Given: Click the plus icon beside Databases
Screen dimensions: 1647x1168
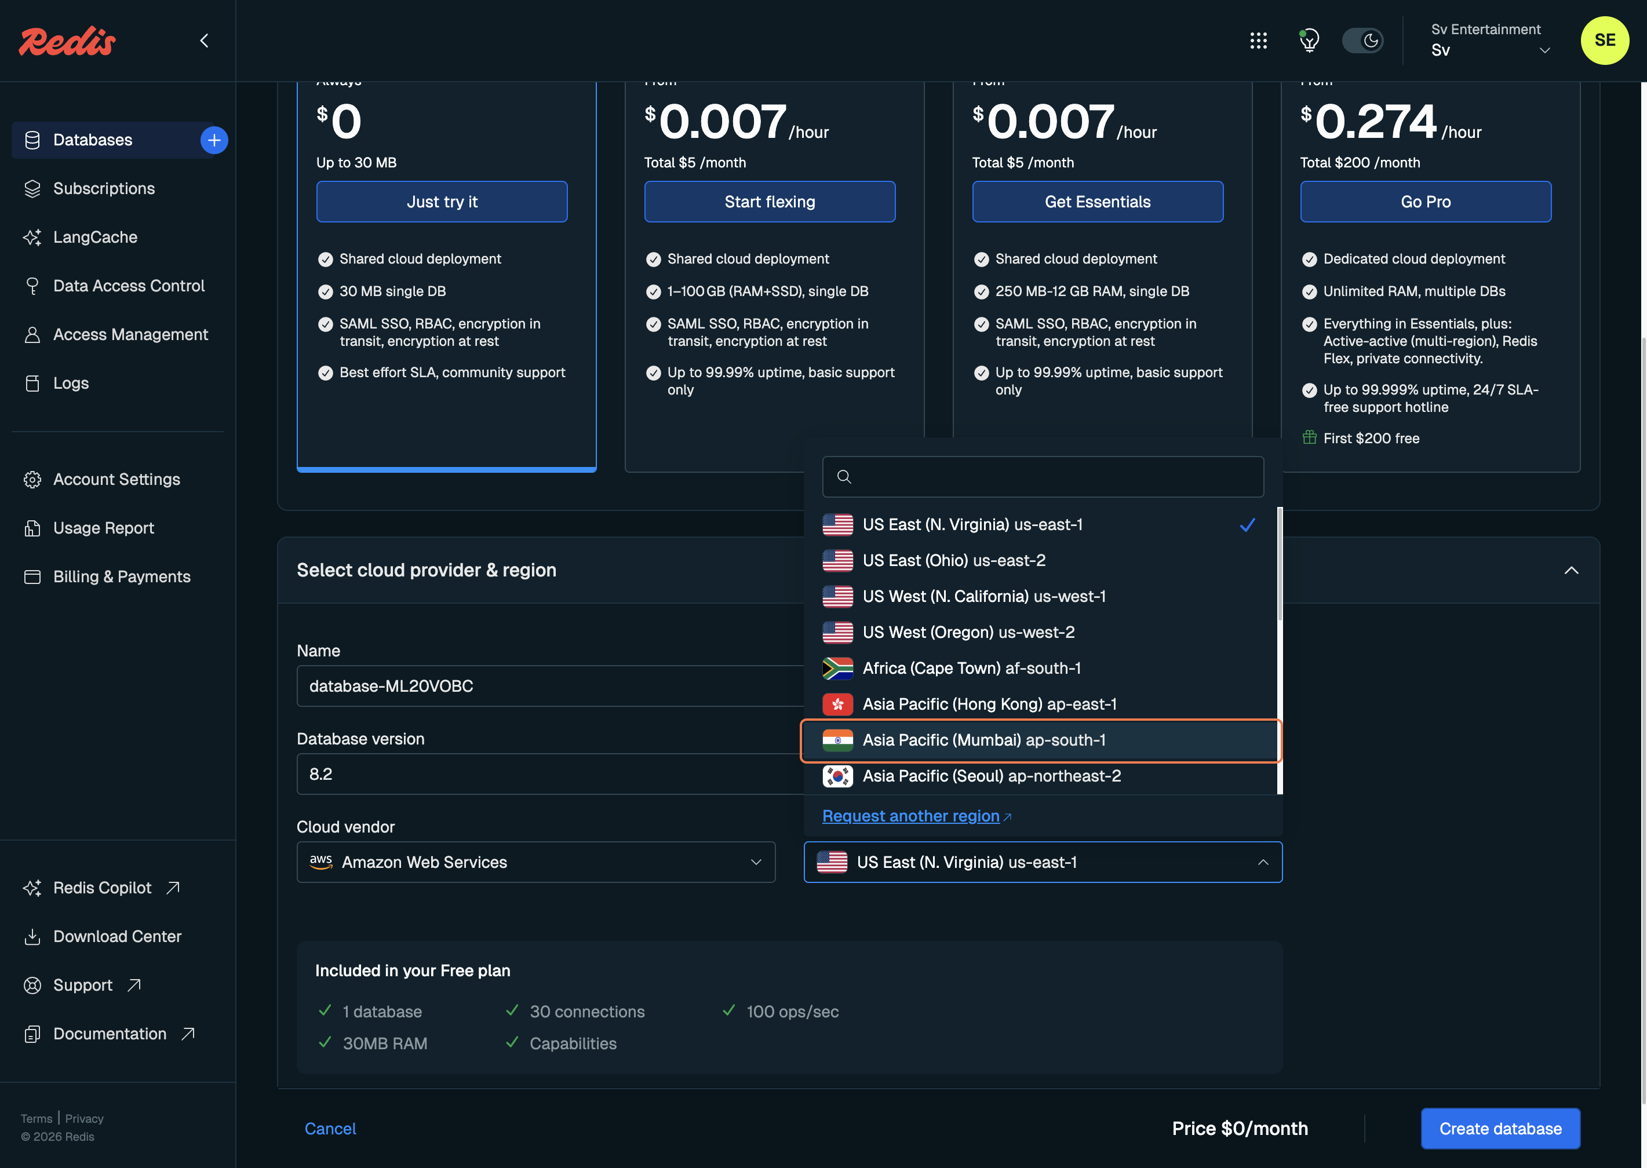Looking at the screenshot, I should [214, 140].
